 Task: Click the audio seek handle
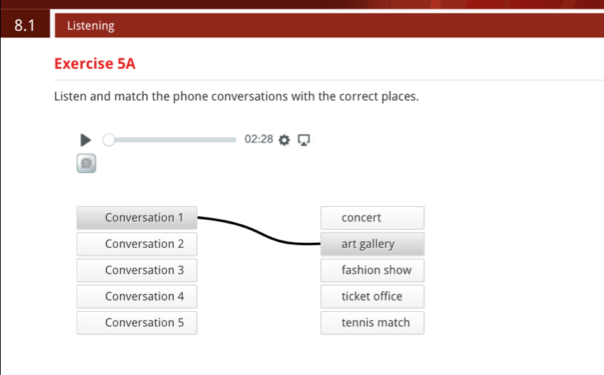(109, 139)
